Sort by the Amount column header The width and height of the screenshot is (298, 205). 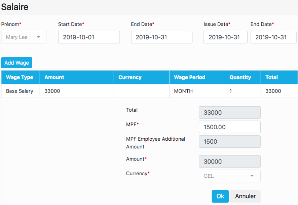pyautogui.click(x=77, y=77)
